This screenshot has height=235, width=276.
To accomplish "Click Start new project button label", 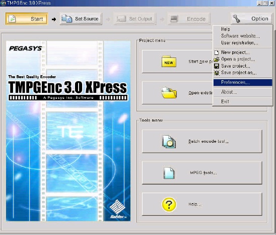I will click(200, 62).
